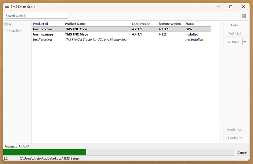Viewport: 253px width, 164px height.
Task: Open the Credentials dialog
Action: (x=235, y=129)
